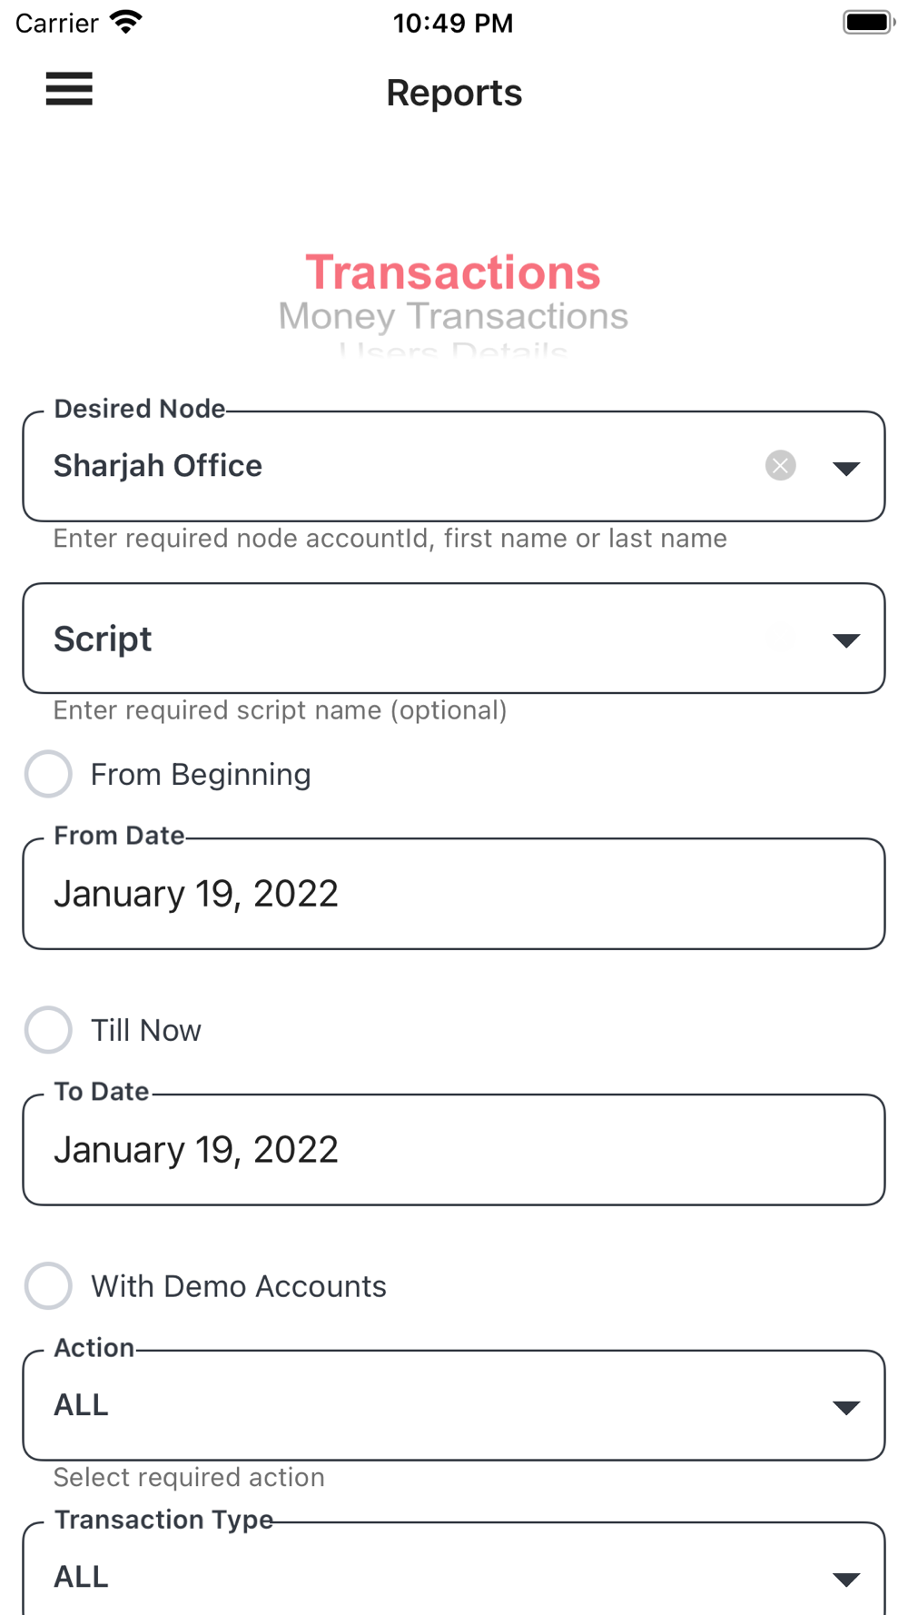Pick Users Details in the report picker

click(x=453, y=351)
